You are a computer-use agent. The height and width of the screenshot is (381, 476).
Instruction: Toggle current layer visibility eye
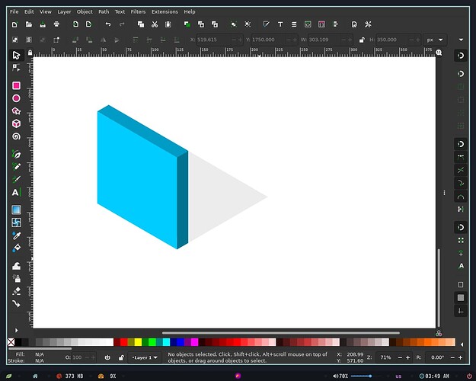point(107,357)
